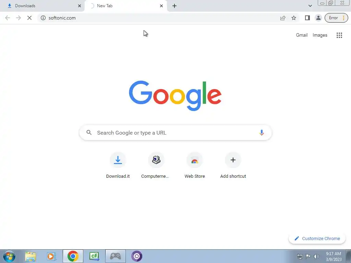Image resolution: width=351 pixels, height=263 pixels.
Task: Open the Action Center flag icon
Action: pos(308,256)
